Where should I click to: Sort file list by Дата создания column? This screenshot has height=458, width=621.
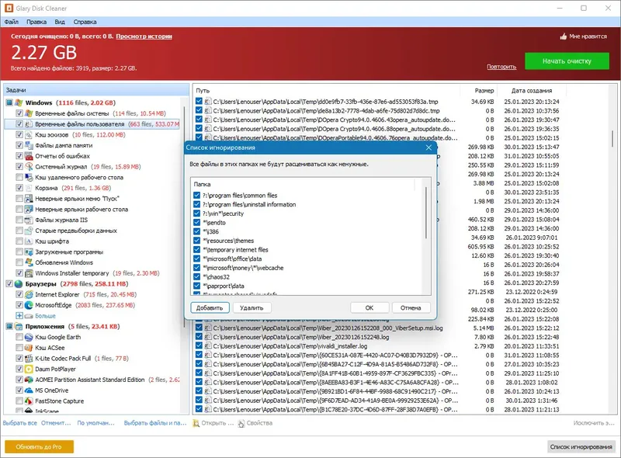[x=532, y=91]
